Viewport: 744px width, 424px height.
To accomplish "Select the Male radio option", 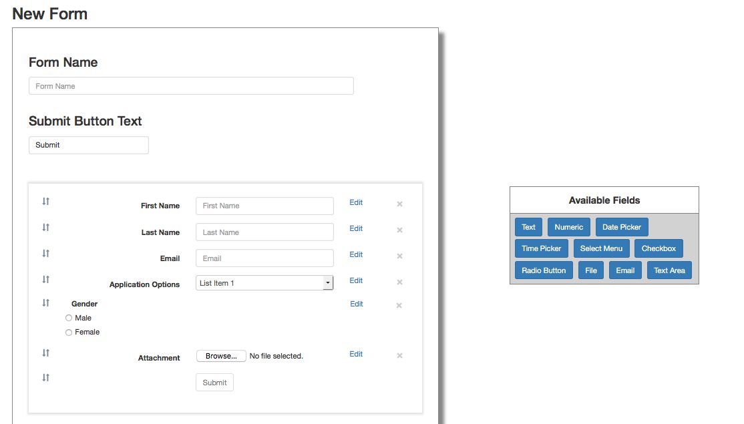I will click(x=69, y=319).
